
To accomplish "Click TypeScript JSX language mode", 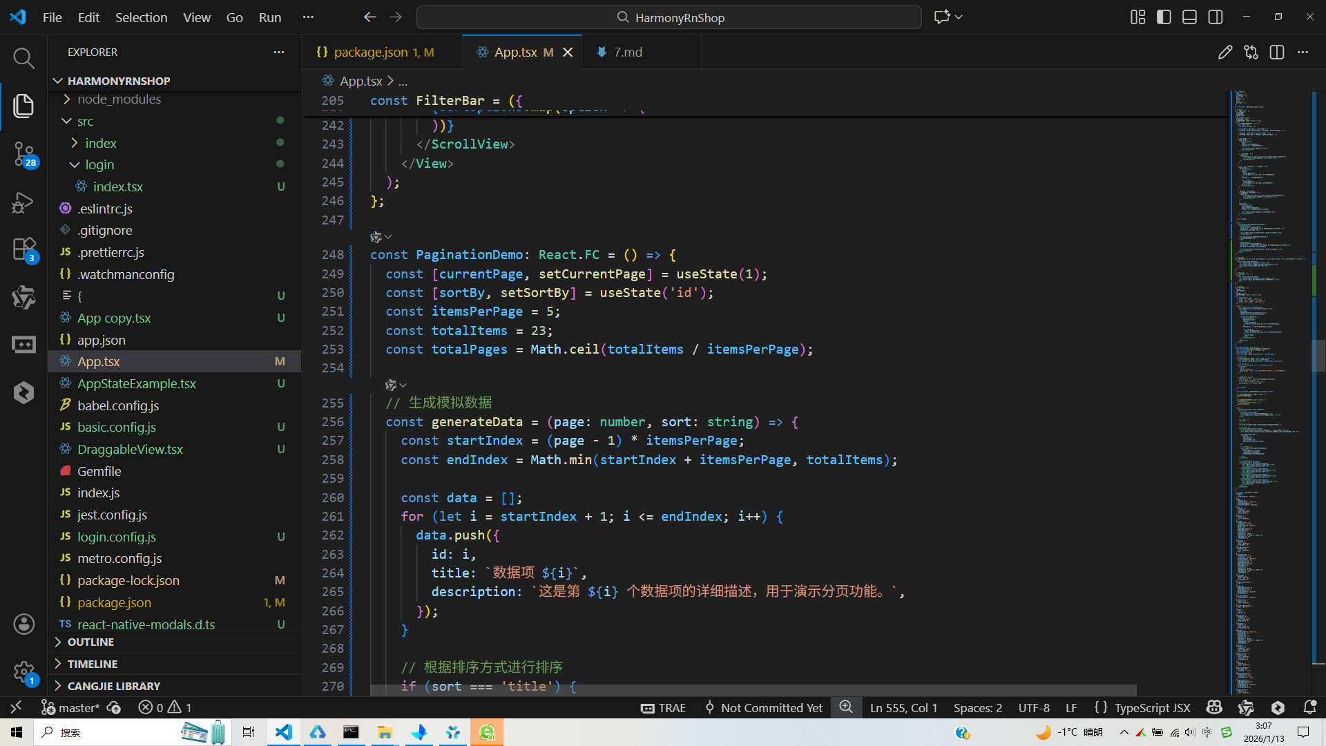I will (1152, 707).
